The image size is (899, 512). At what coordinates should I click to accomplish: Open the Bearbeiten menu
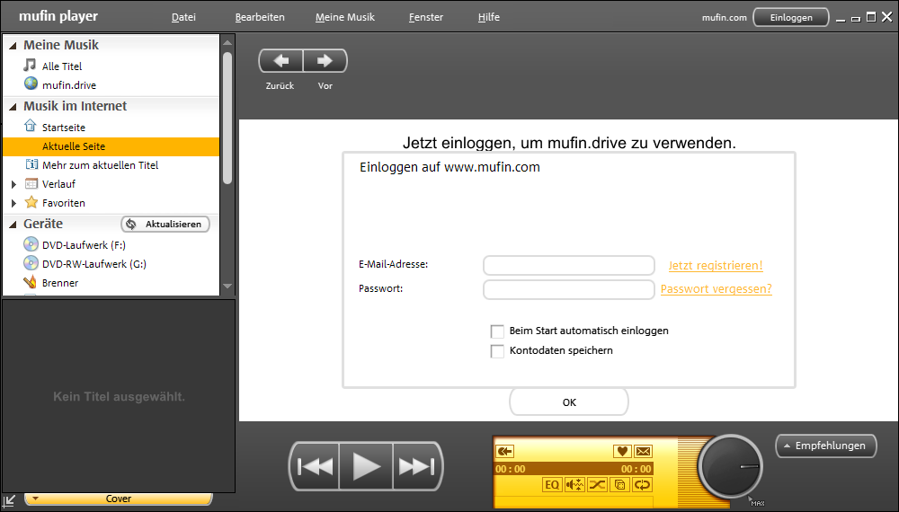tap(260, 17)
